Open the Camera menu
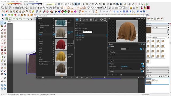 click(x=13, y=1)
